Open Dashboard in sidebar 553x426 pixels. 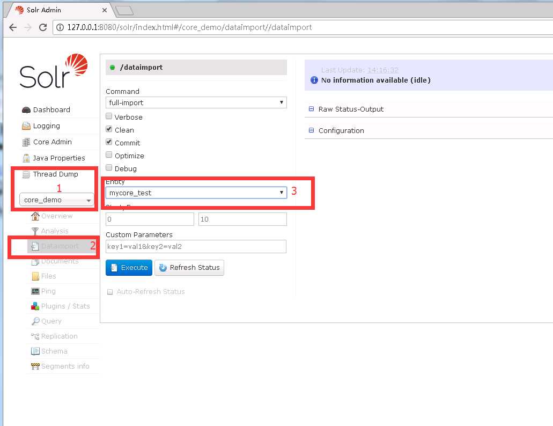(51, 109)
